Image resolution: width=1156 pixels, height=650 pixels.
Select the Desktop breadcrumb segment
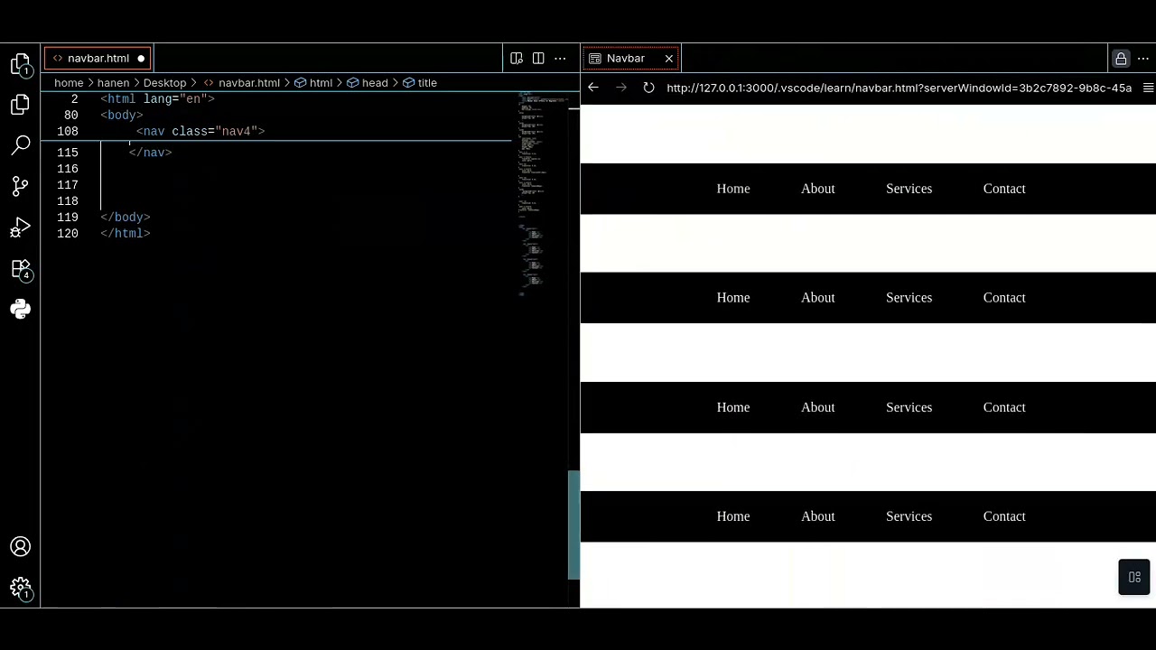pyautogui.click(x=164, y=82)
